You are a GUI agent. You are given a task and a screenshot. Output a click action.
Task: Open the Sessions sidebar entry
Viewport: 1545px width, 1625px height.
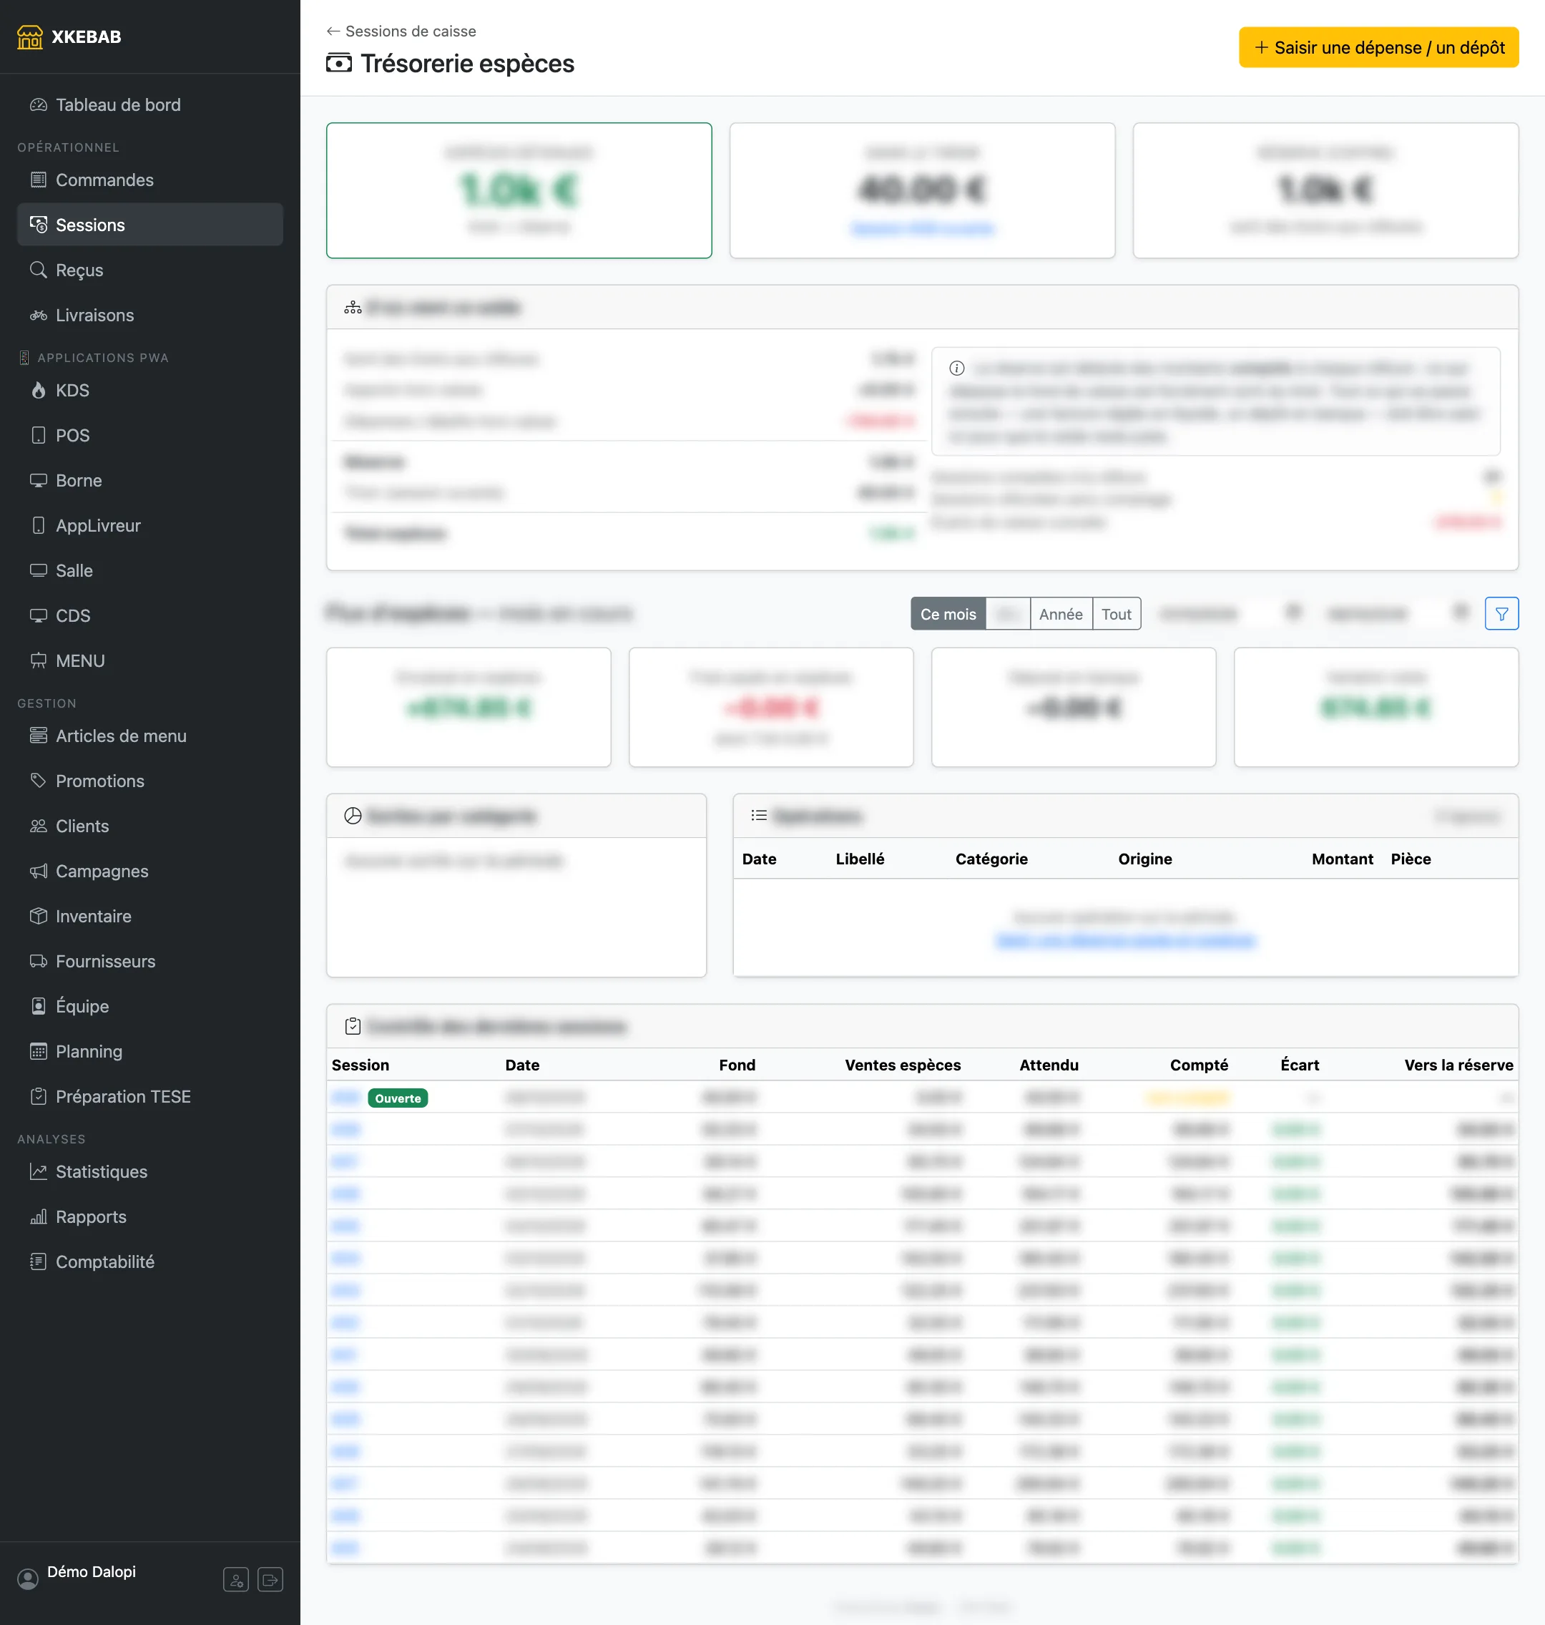click(150, 224)
